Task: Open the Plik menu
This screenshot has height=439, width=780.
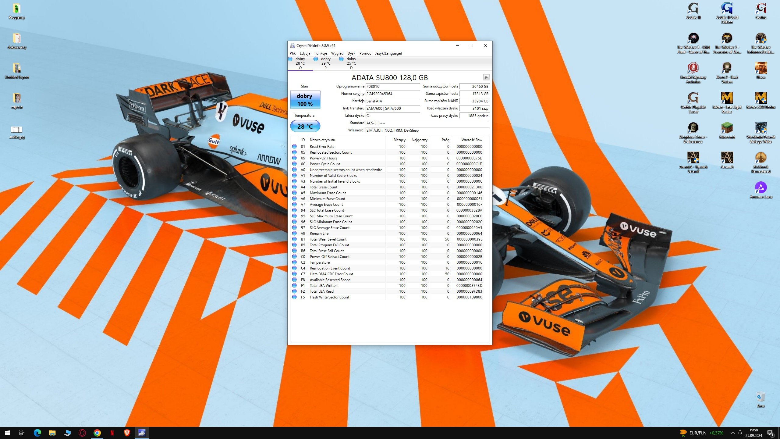Action: point(292,53)
